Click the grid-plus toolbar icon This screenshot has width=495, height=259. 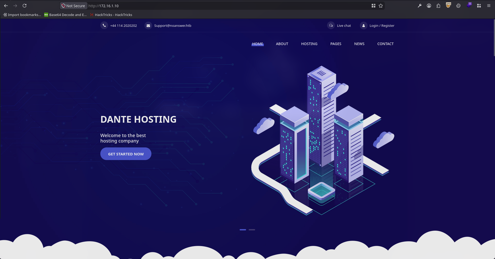[479, 6]
